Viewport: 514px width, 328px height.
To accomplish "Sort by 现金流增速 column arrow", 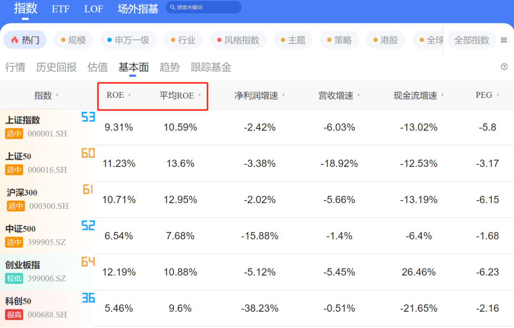I will coord(443,95).
